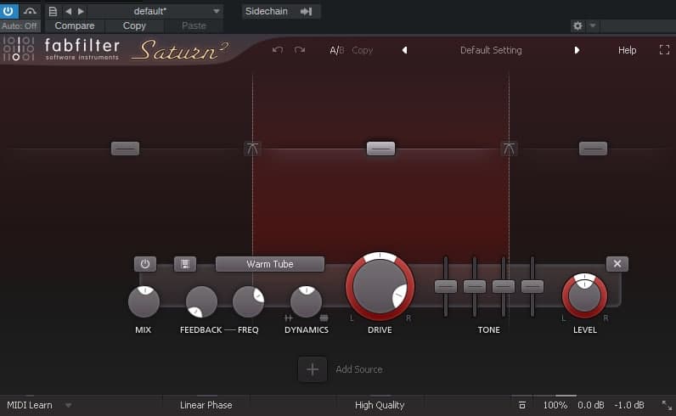Click the 0.0 dB input level value
Viewport: 676px width, 416px height.
590,405
